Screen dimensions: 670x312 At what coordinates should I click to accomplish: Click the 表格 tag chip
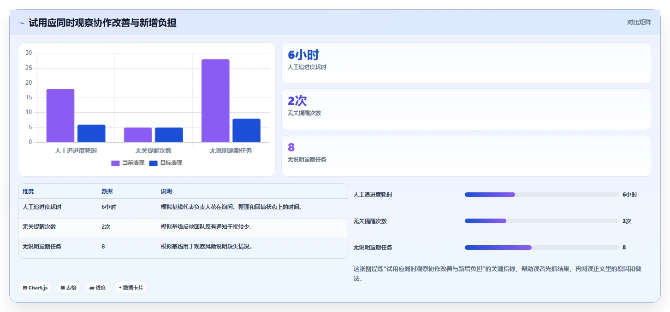(x=68, y=288)
